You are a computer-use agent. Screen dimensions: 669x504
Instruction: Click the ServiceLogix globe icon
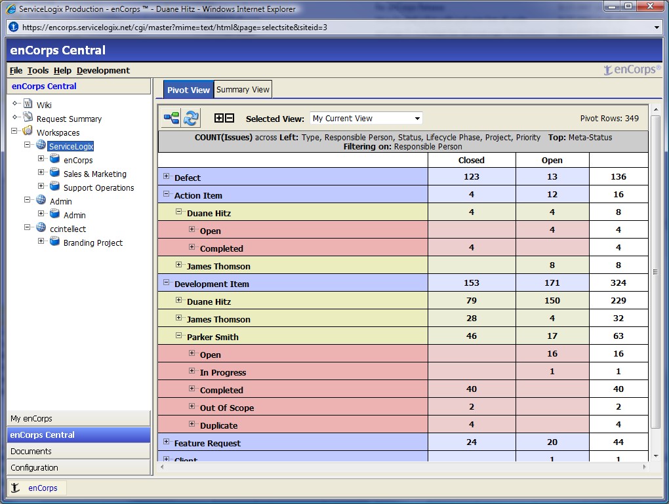(41, 145)
